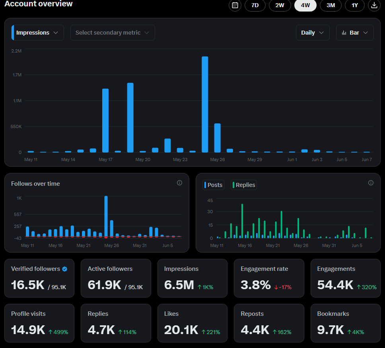Download analytics data with download icon
Viewport: 385px width, 348px height.
[x=374, y=5]
